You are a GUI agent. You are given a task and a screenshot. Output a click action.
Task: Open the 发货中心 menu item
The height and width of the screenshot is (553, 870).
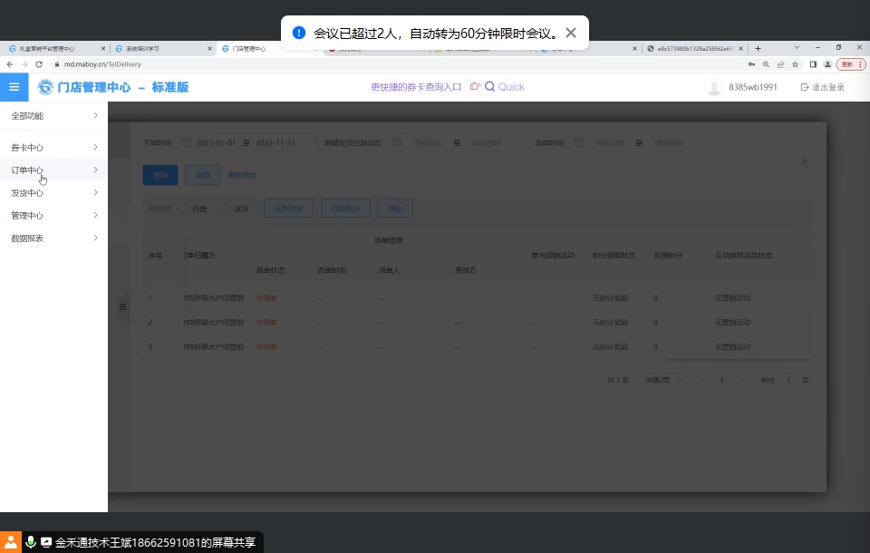point(27,193)
